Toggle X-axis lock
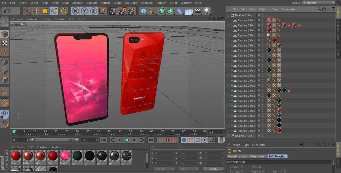The width and height of the screenshot is (341, 173). coord(76,11)
